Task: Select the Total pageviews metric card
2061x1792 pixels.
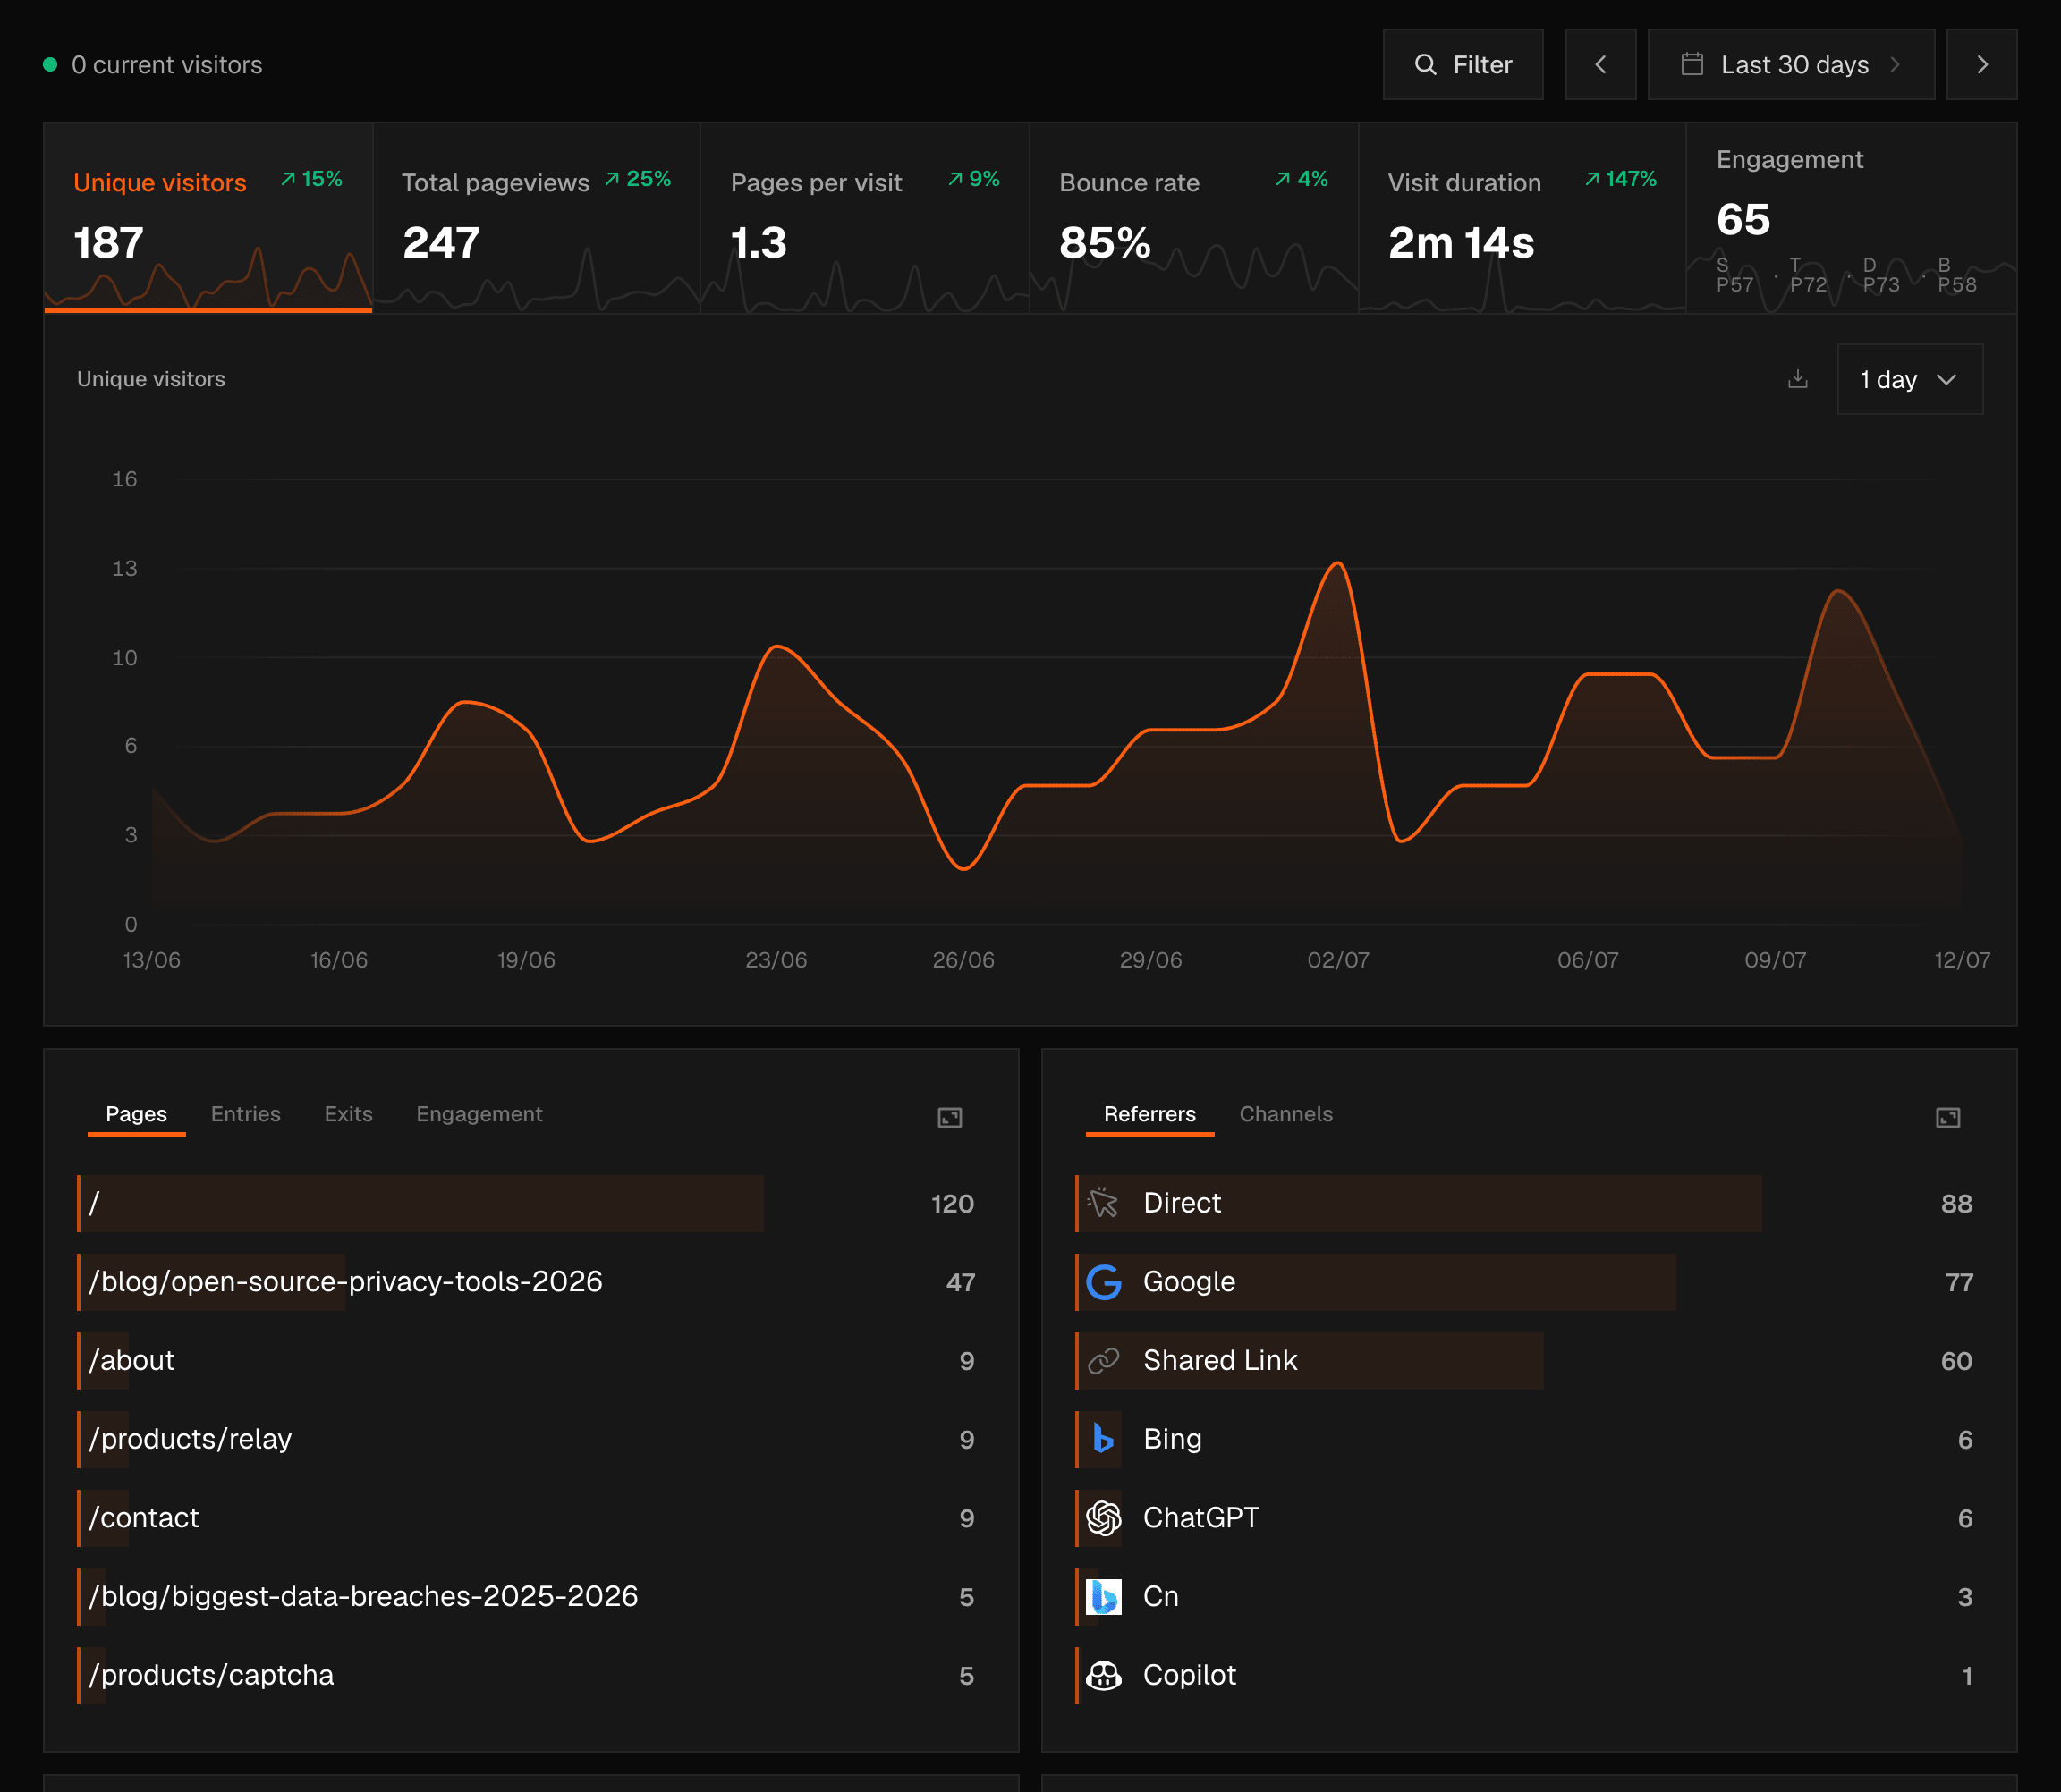Action: pos(536,218)
